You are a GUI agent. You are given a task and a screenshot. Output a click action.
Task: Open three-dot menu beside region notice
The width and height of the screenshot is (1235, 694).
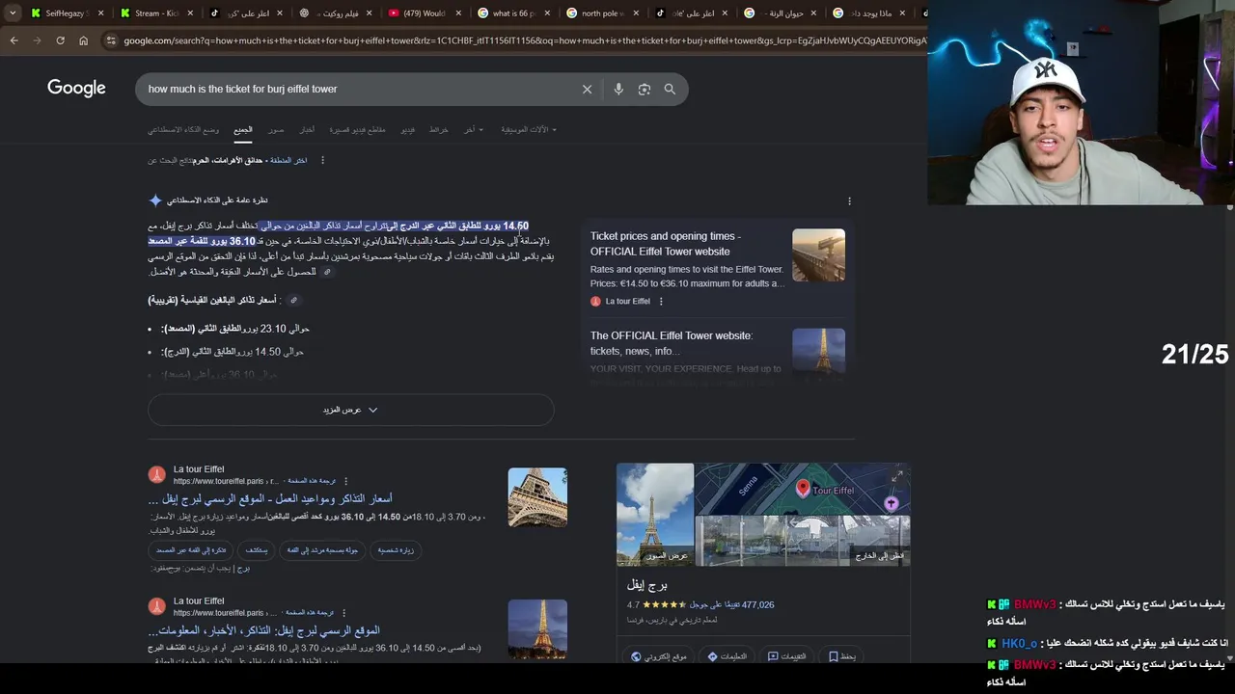(x=322, y=160)
